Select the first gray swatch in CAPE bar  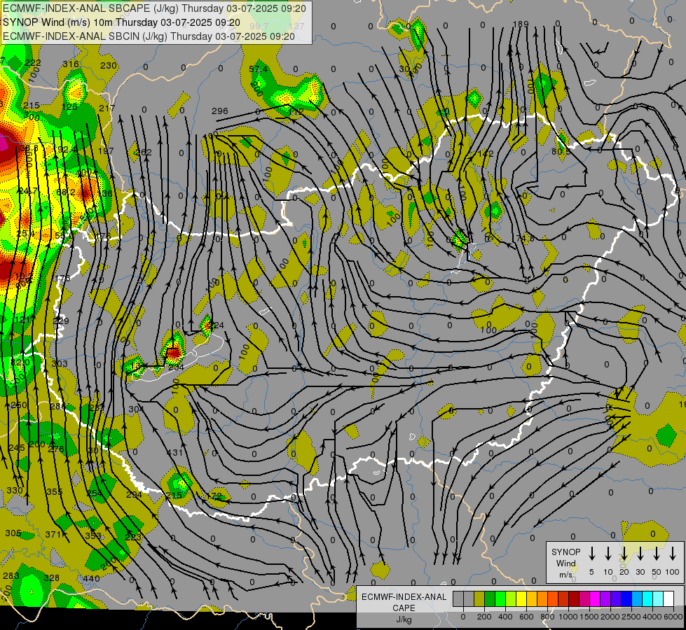(x=458, y=598)
